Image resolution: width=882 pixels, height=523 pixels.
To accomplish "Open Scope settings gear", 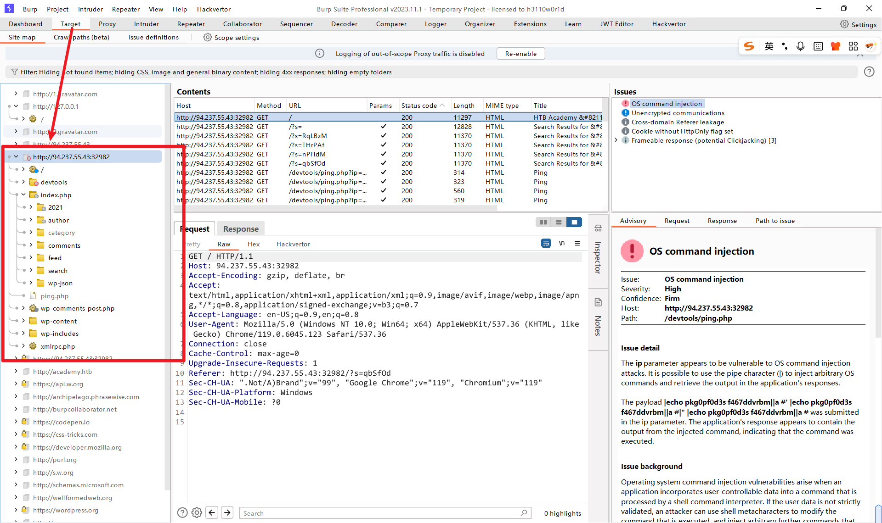I will click(208, 38).
